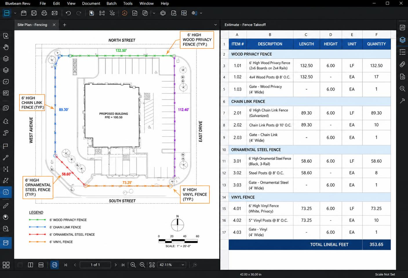Viewport: 408px width, 278px height.
Task: Go to the previous page arrow
Action: coord(75,265)
